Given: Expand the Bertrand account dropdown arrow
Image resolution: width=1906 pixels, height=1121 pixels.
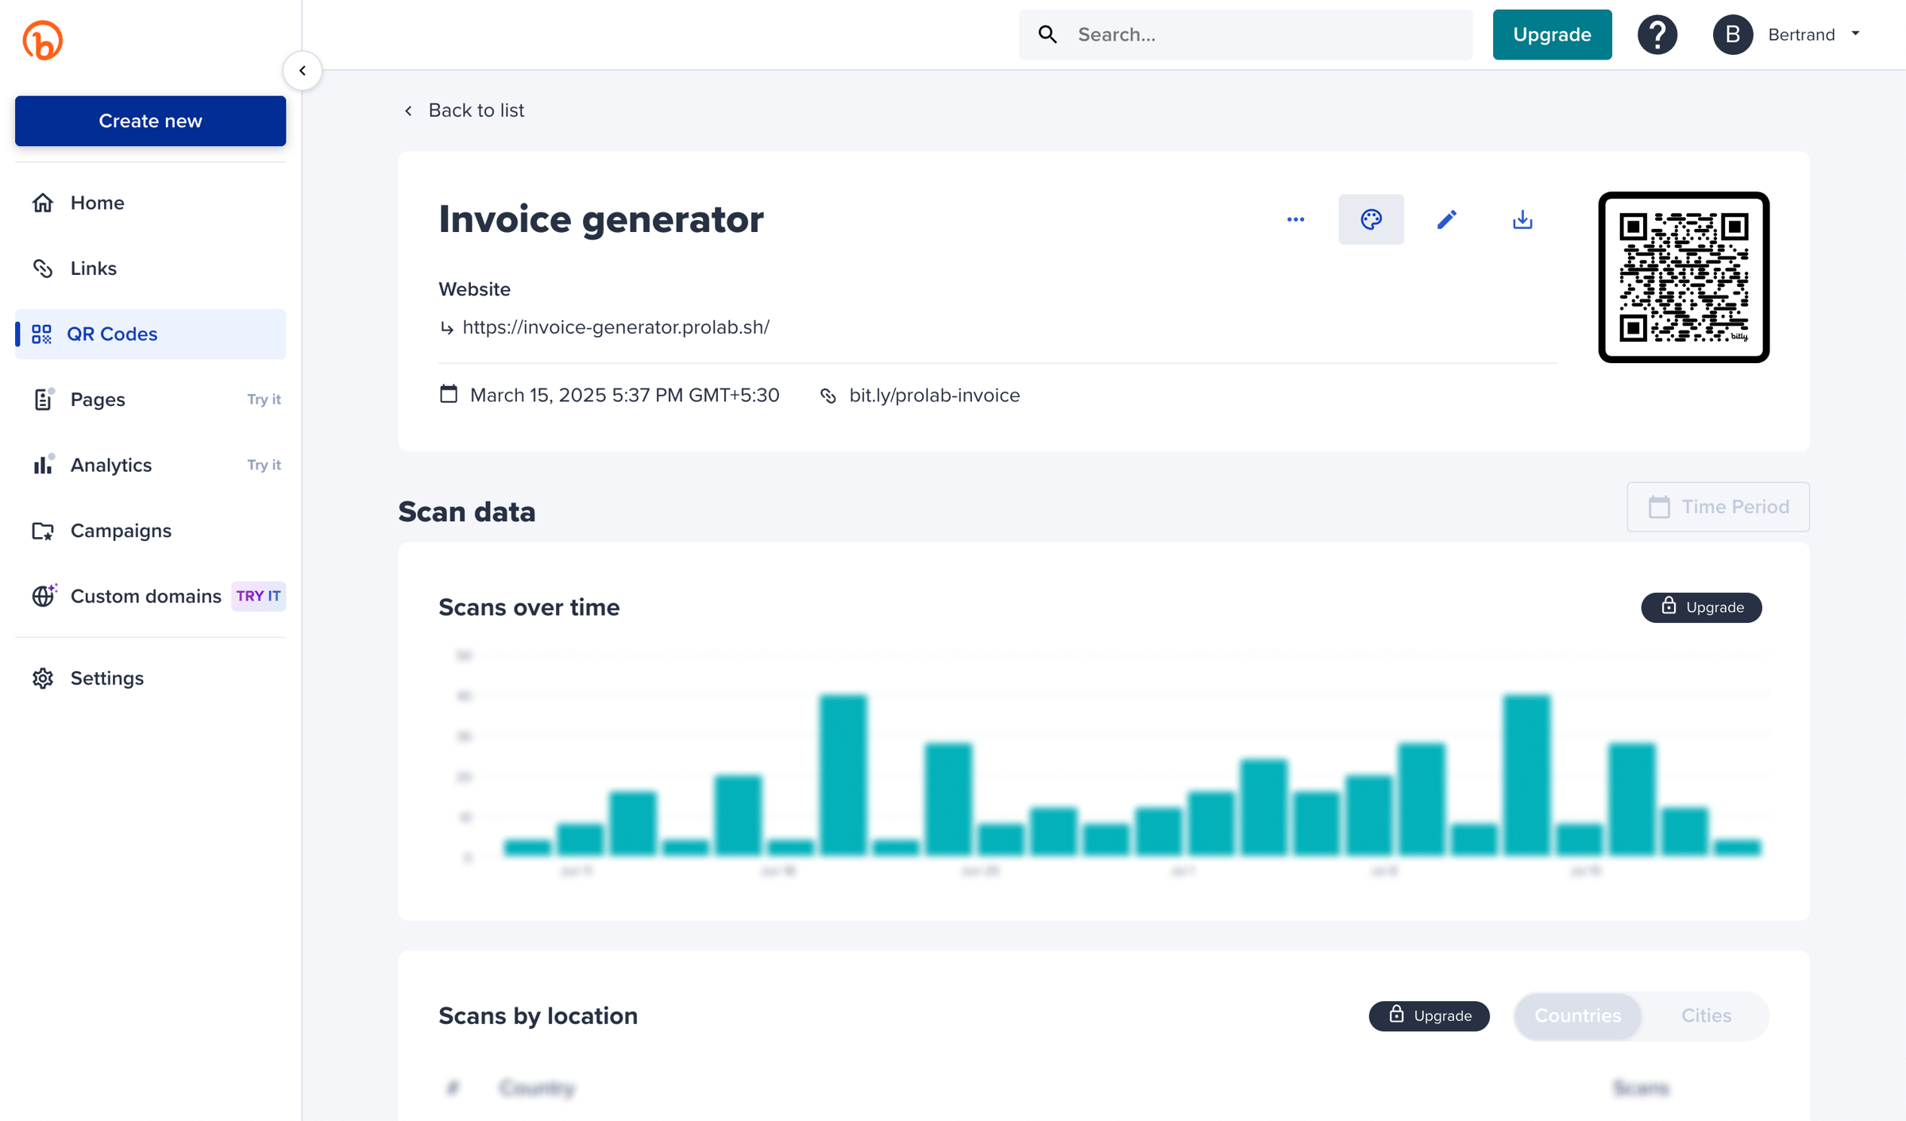Looking at the screenshot, I should 1855,33.
